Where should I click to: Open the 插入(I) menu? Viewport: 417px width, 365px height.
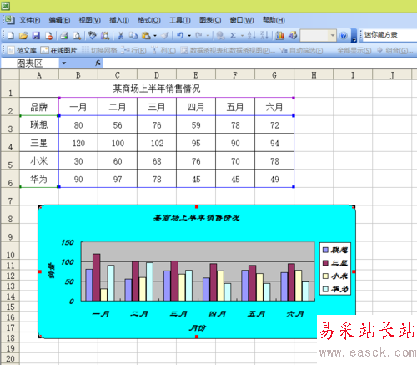click(119, 20)
